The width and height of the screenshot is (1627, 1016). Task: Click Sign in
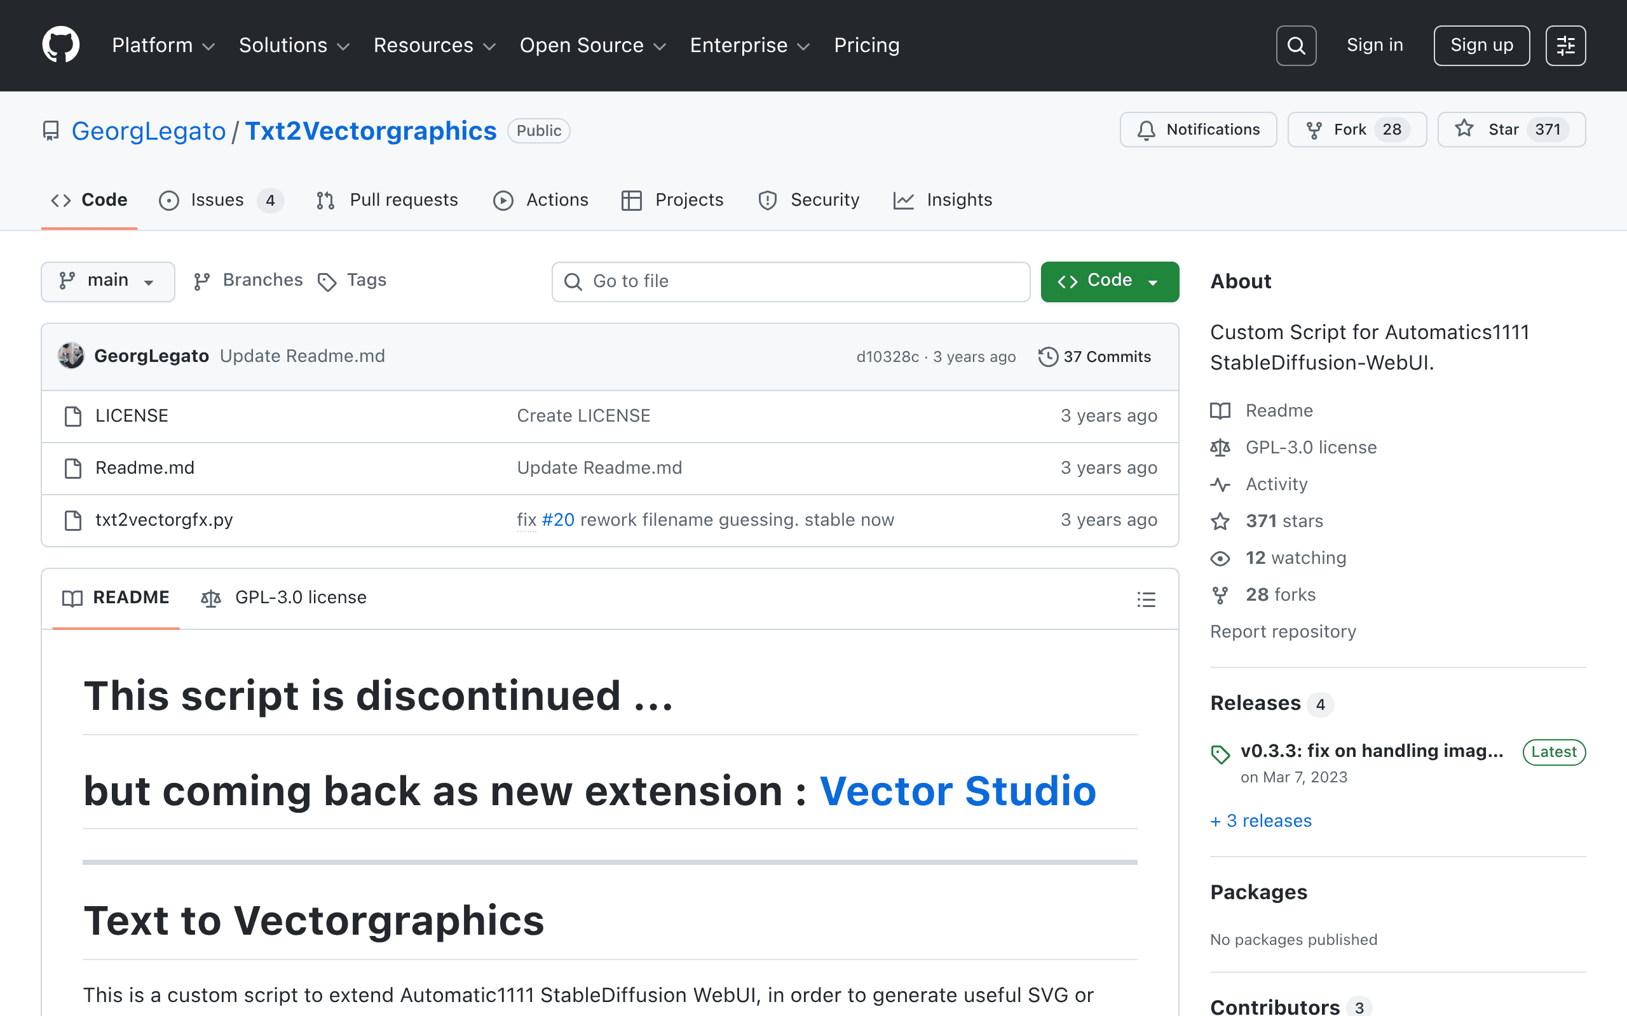1375,45
